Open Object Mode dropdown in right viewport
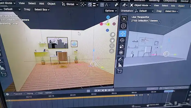Viewport: 191px width, 108px height. (140, 5)
